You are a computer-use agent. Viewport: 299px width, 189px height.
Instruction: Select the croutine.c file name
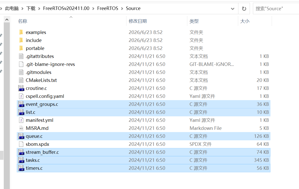click(36, 88)
